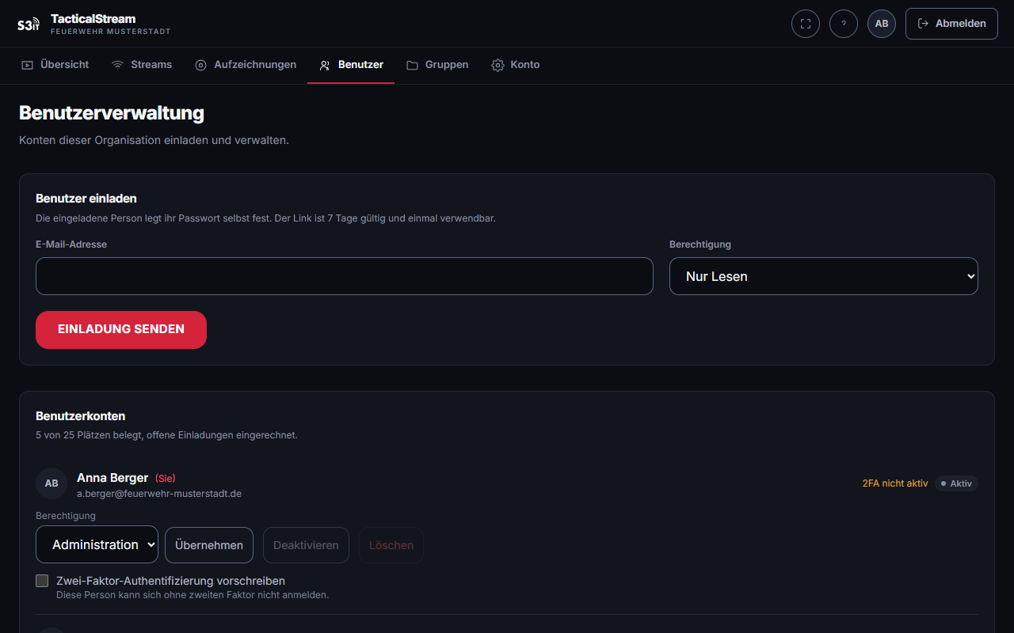Open the Nur Lesen permission dropdown
Viewport: 1014px width, 633px height.
point(824,276)
